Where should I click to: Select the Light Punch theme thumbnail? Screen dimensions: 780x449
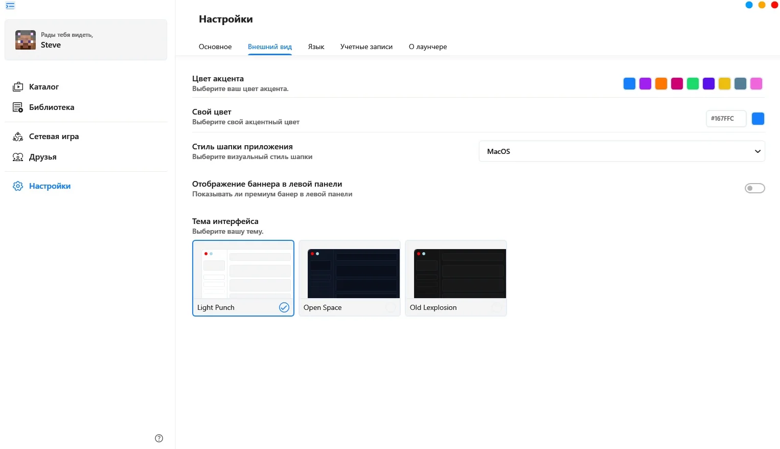(x=243, y=274)
